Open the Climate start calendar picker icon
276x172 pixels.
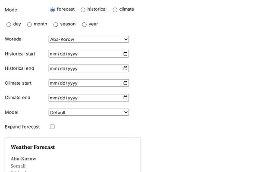[125, 83]
